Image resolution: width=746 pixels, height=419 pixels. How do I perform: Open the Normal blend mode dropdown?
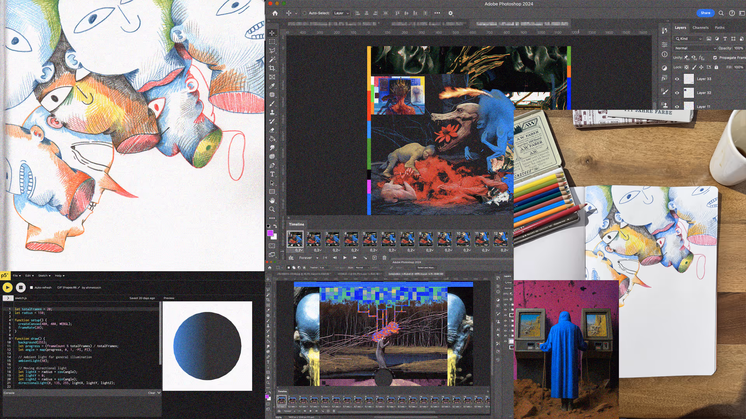(x=695, y=48)
